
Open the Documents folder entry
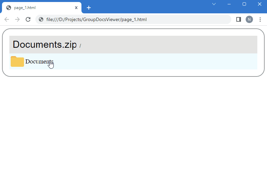click(39, 61)
